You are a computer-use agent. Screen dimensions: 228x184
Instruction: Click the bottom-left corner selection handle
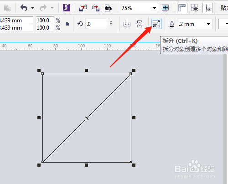(39, 165)
